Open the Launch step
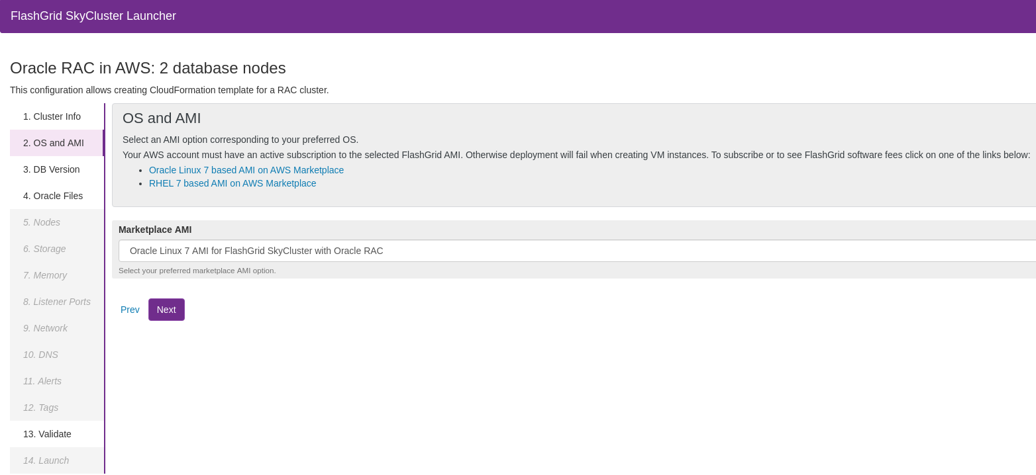Screen dimensions: 1036x475 [46, 460]
